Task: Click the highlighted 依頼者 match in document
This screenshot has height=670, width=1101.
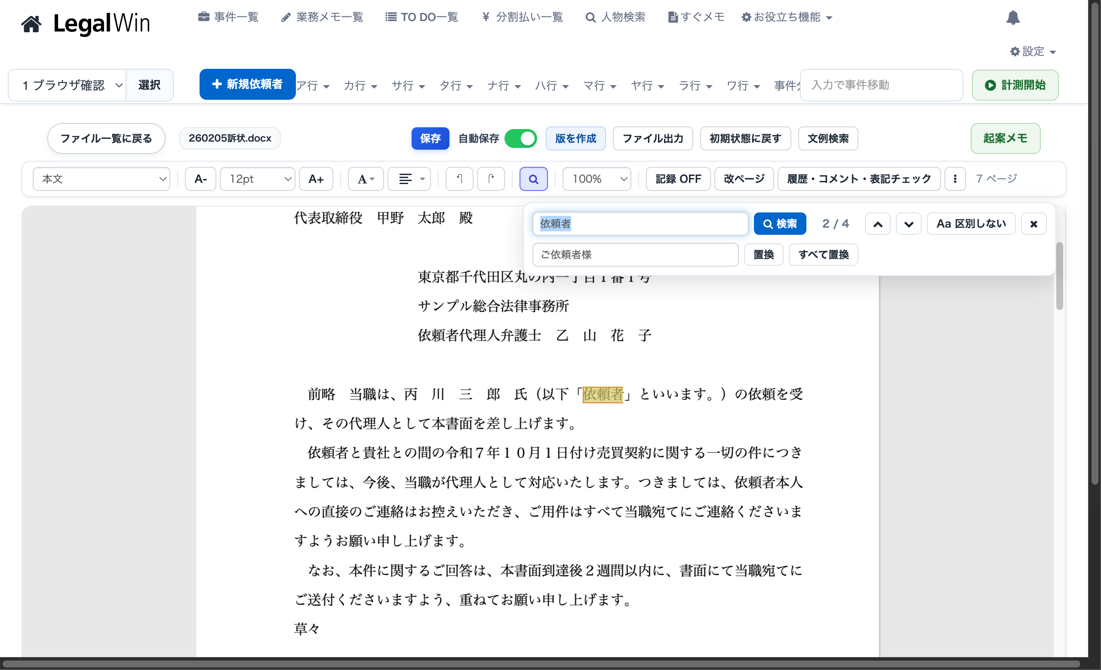Action: point(603,394)
